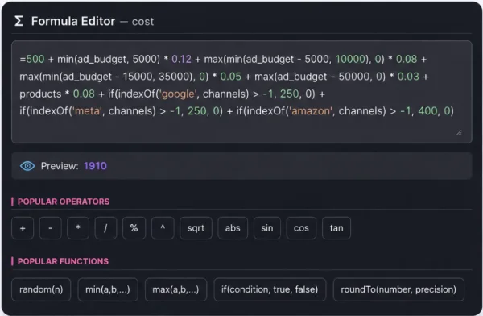
Task: Click the preview value 1910
Action: pyautogui.click(x=95, y=166)
